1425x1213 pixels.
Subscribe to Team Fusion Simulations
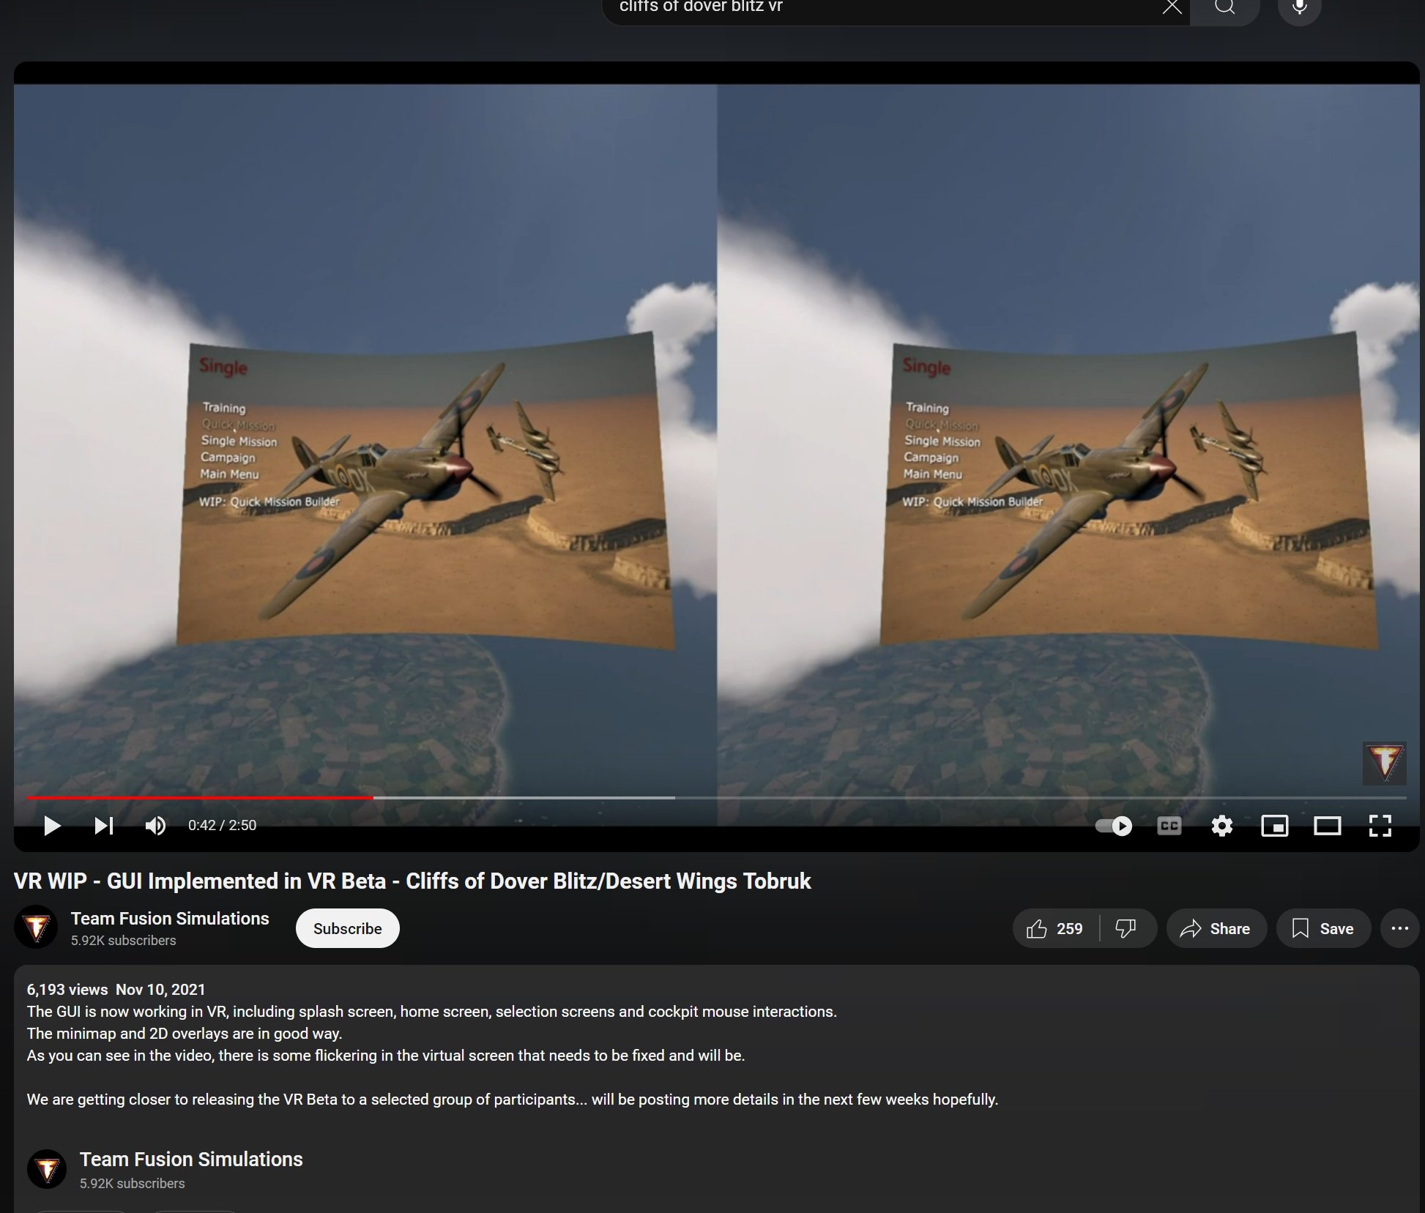click(347, 928)
